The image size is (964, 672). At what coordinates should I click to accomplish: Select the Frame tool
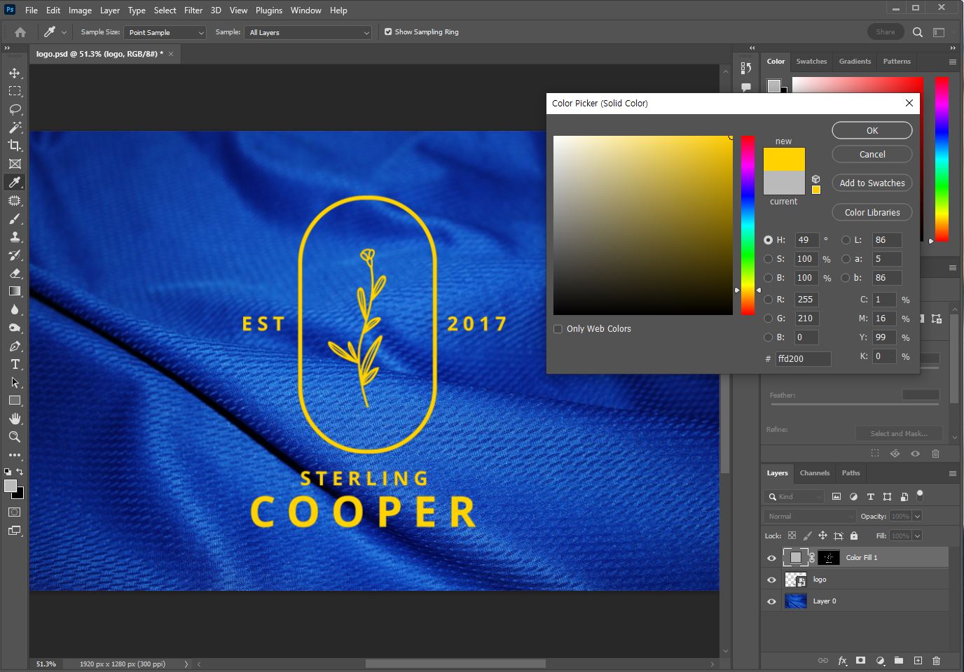coord(15,164)
